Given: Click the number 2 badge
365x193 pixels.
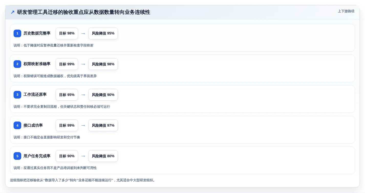Looking at the screenshot, I should click(17, 64).
